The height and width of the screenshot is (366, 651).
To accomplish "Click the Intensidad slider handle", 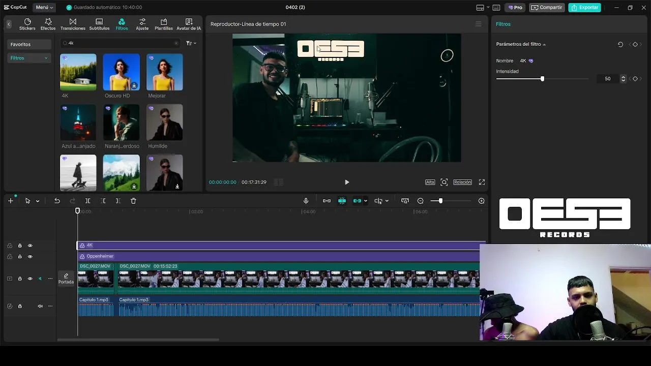I will coord(542,79).
